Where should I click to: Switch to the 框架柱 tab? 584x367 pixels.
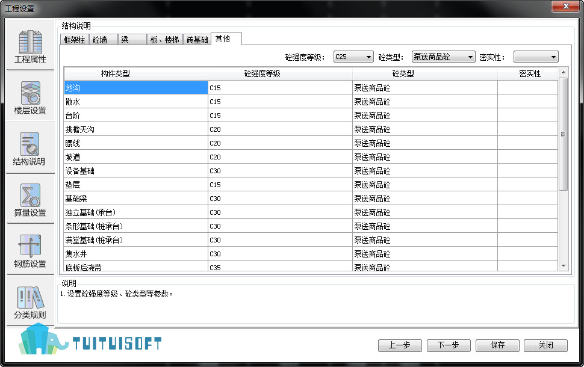pyautogui.click(x=75, y=40)
